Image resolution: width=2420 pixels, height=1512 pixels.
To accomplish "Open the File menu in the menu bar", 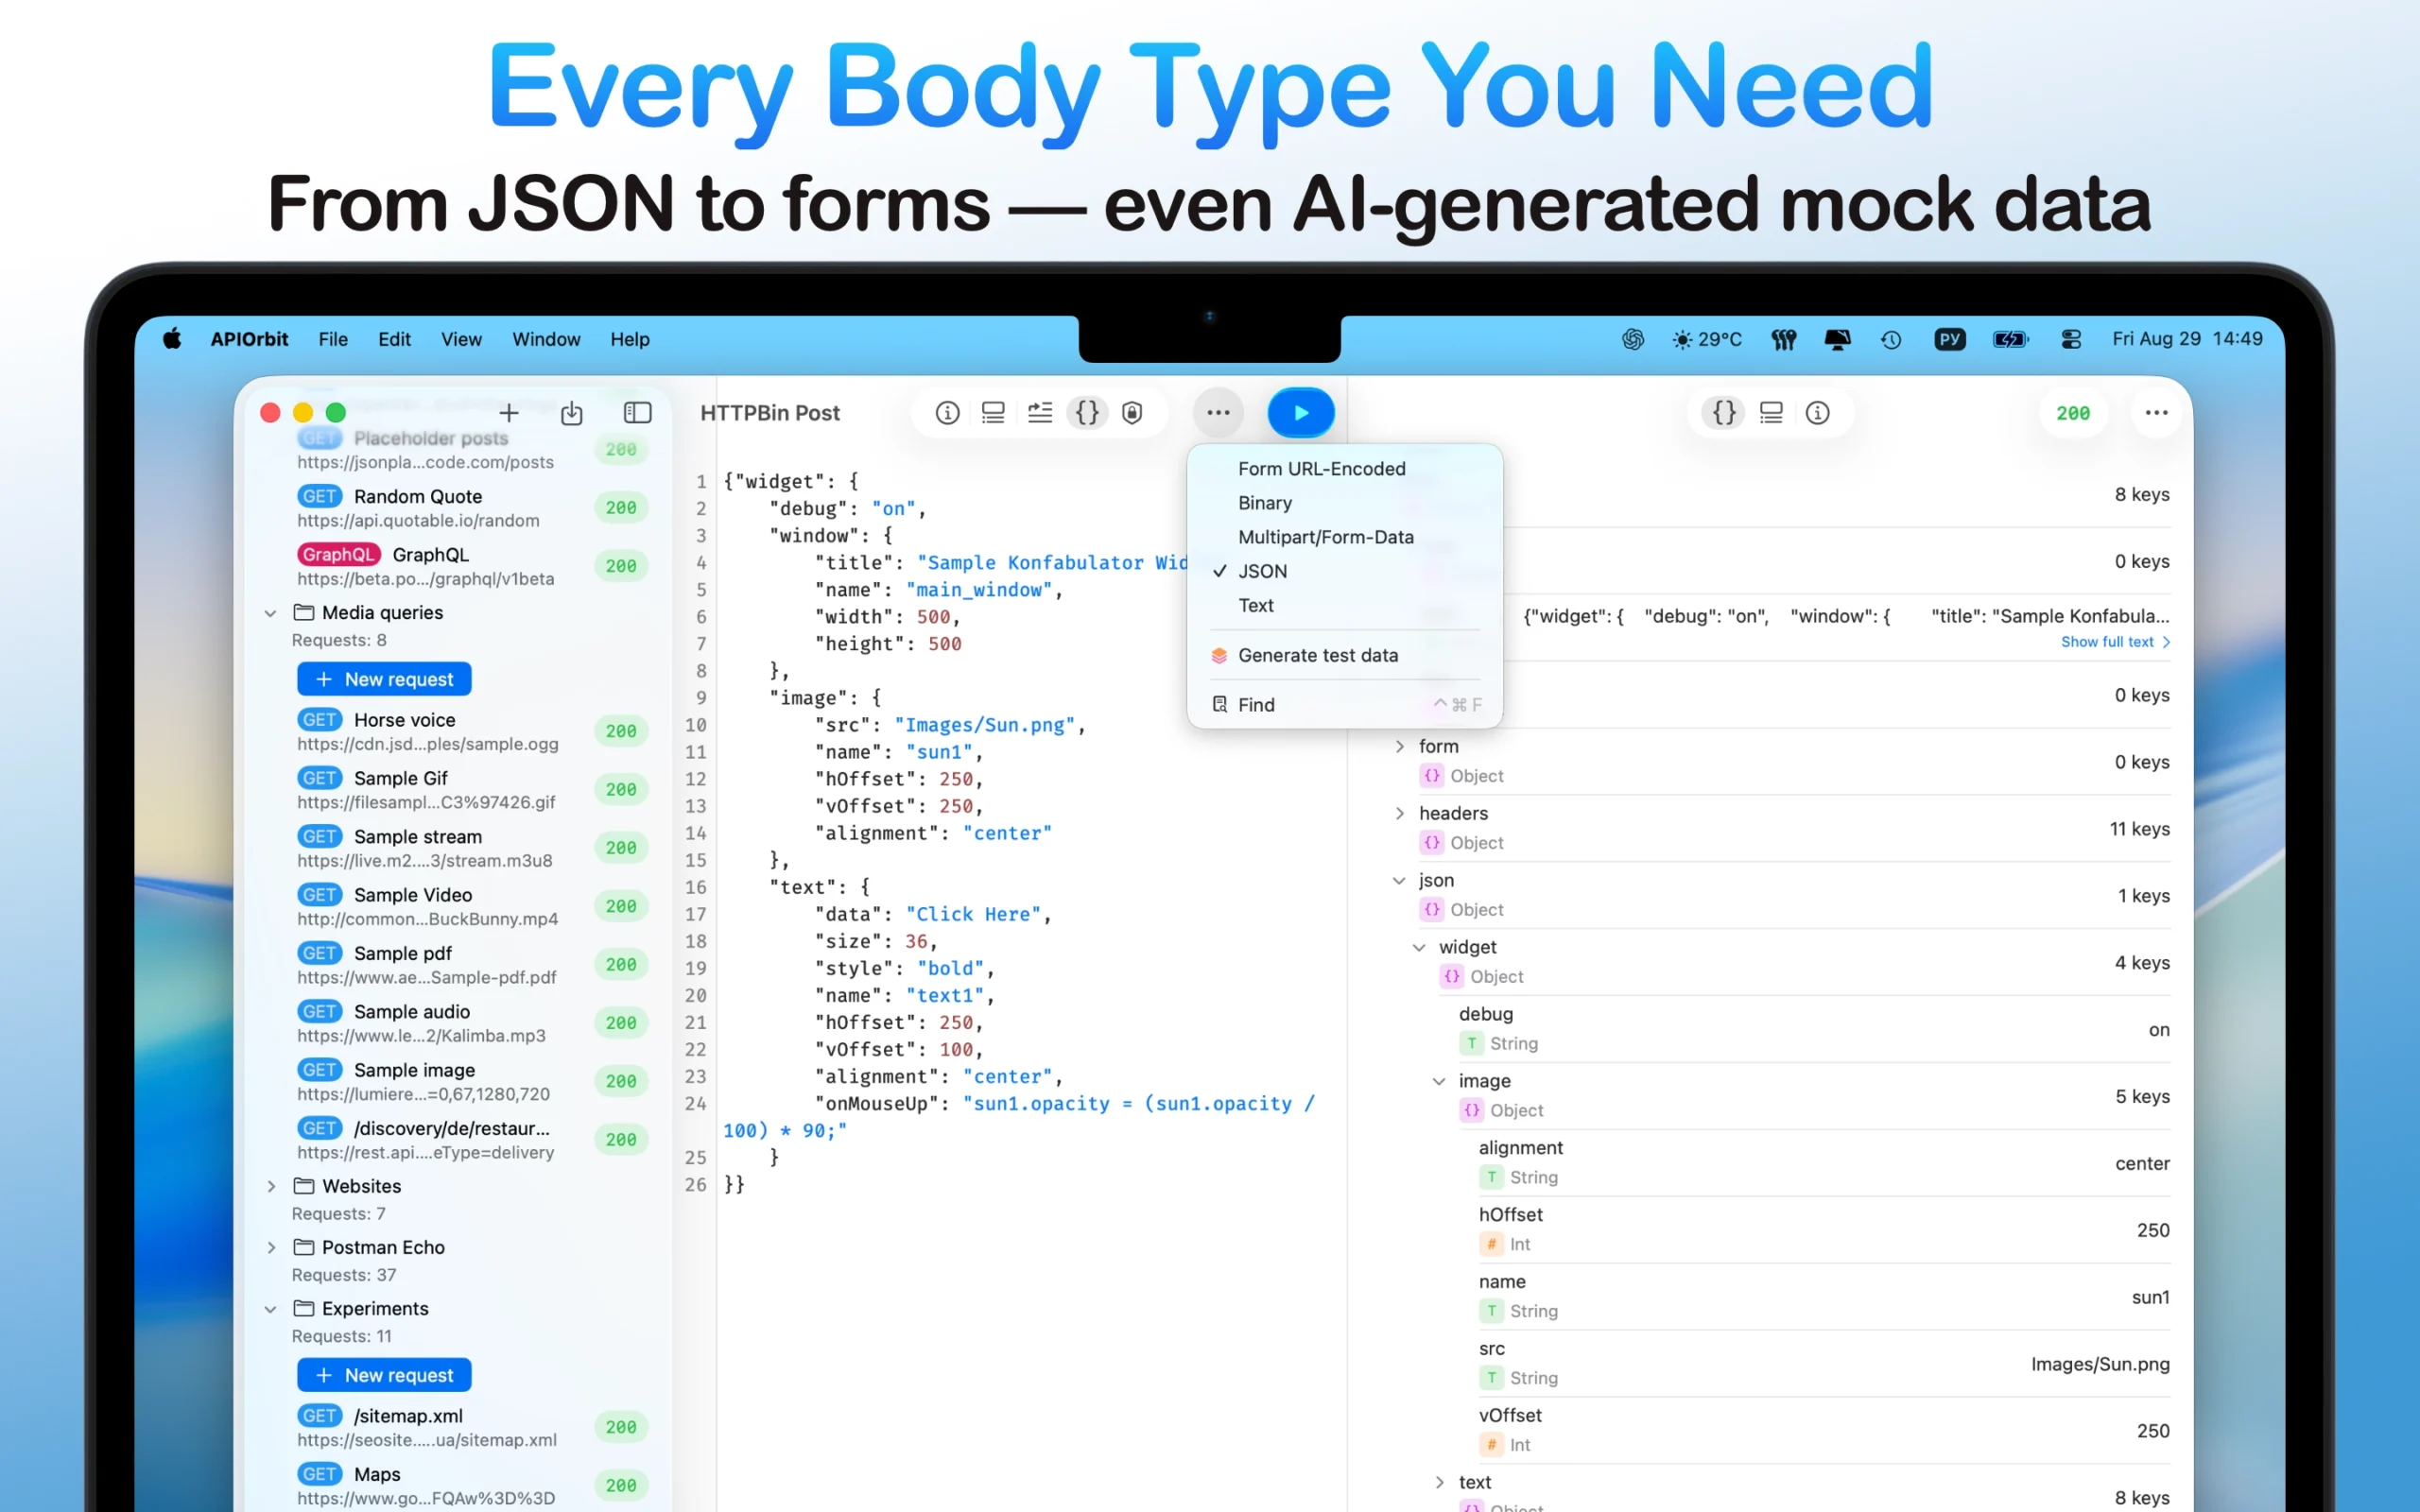I will point(333,339).
